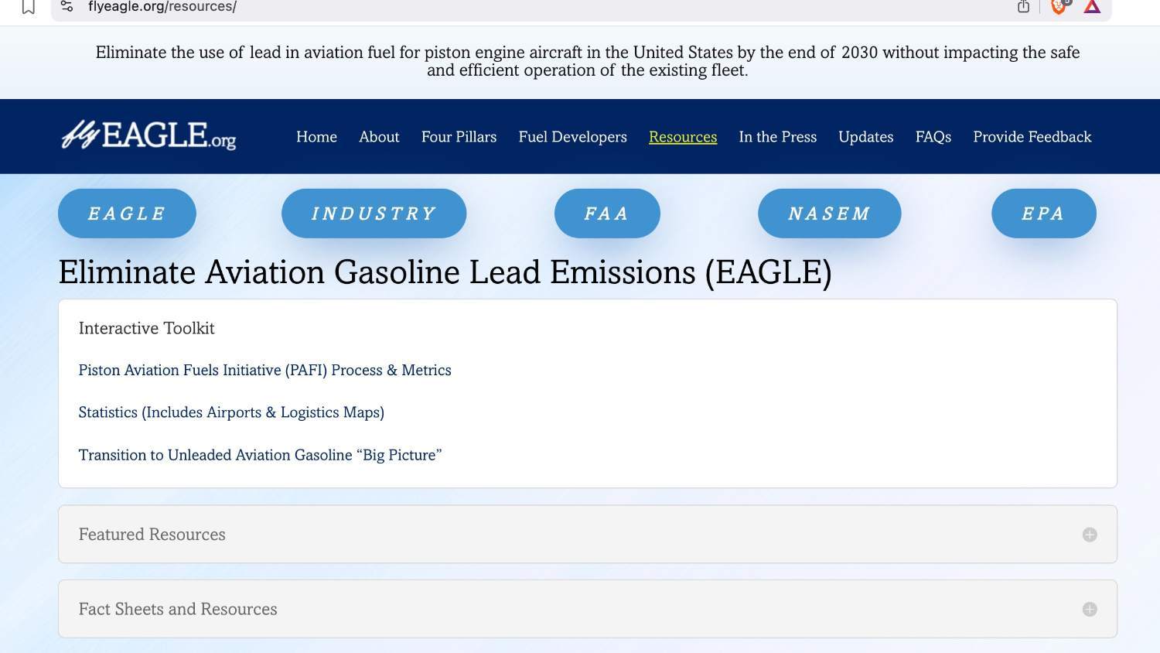The image size is (1160, 653).
Task: Click the Provide Feedback nav link
Action: (1032, 137)
